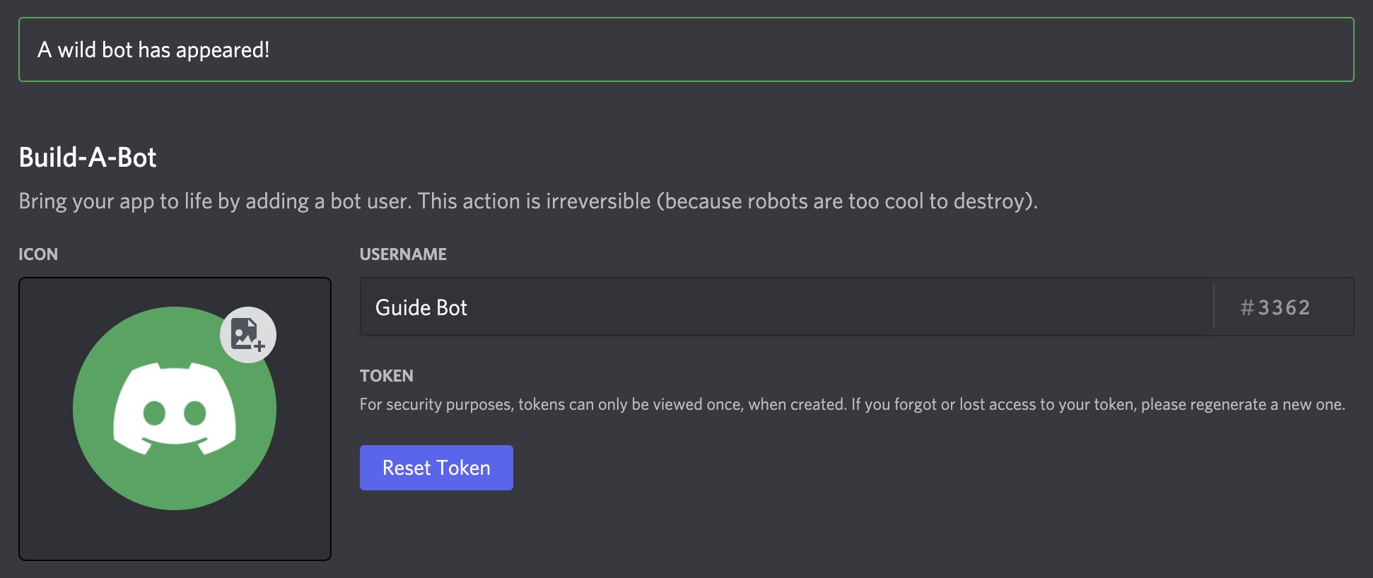
Task: Click the Build-A-Bot heading
Action: tap(87, 157)
